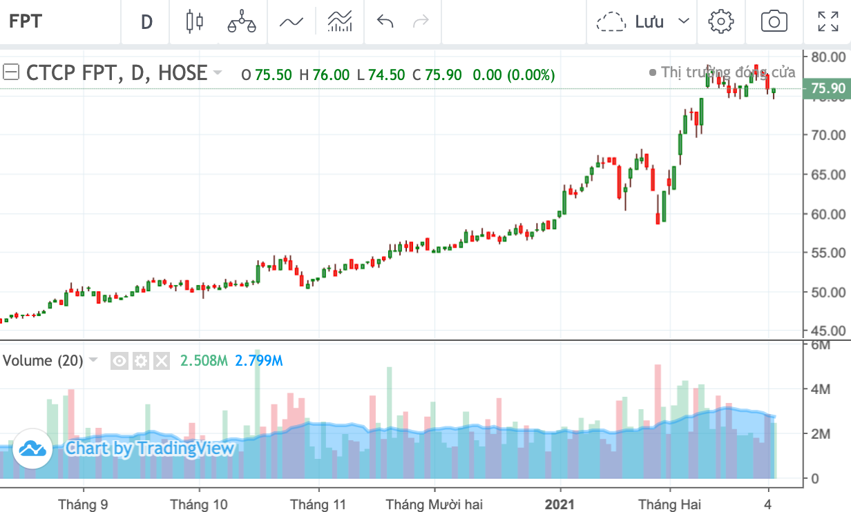
Task: Open chart settings gear
Action: [721, 21]
